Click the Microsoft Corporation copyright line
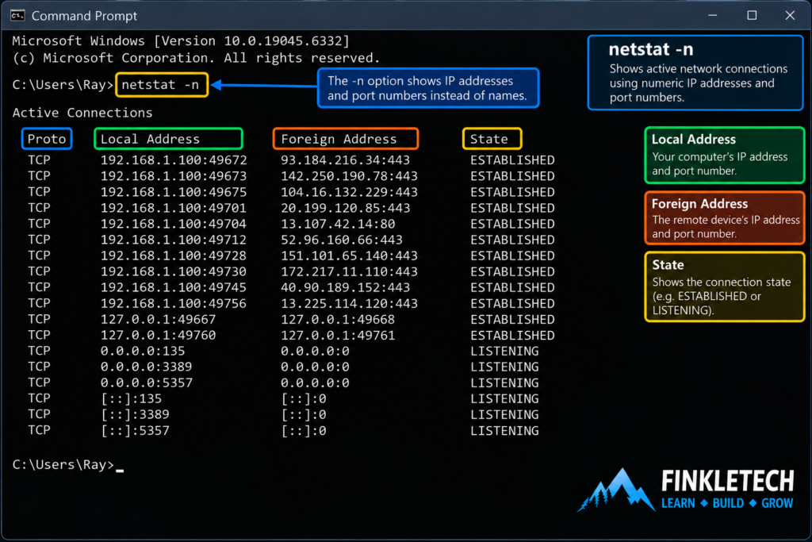The width and height of the screenshot is (812, 542). 196,58
